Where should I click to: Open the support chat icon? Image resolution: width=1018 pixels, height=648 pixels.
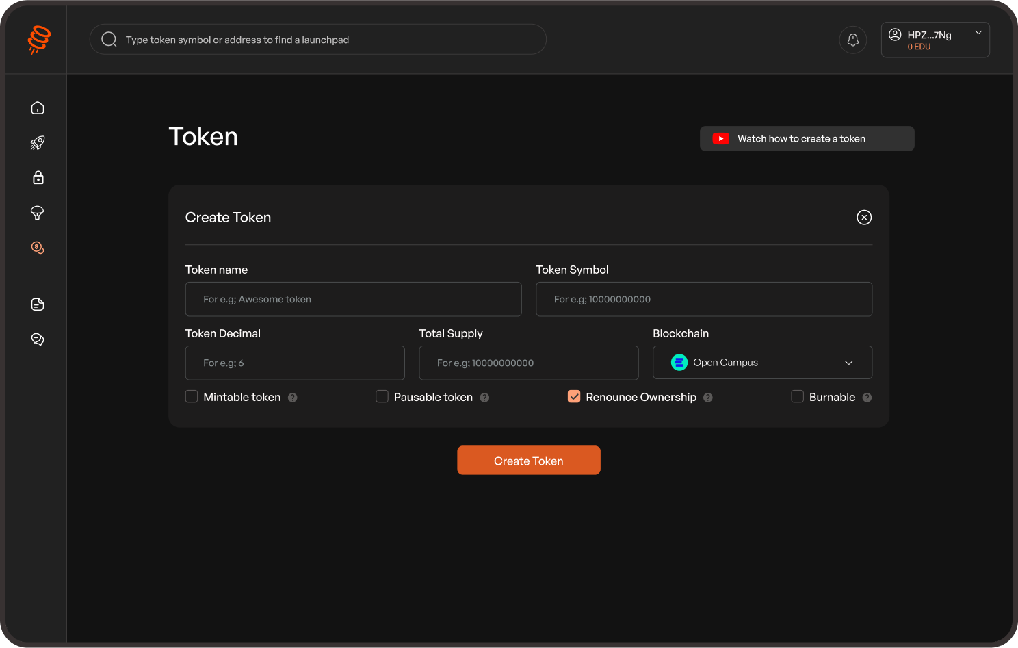coord(37,339)
